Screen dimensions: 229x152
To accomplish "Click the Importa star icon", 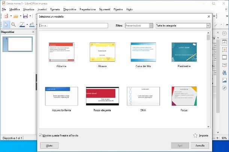I will click(x=195, y=135).
